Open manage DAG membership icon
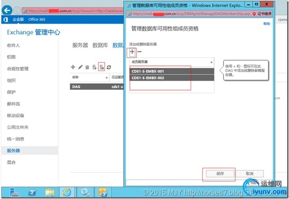 [x=101, y=67]
